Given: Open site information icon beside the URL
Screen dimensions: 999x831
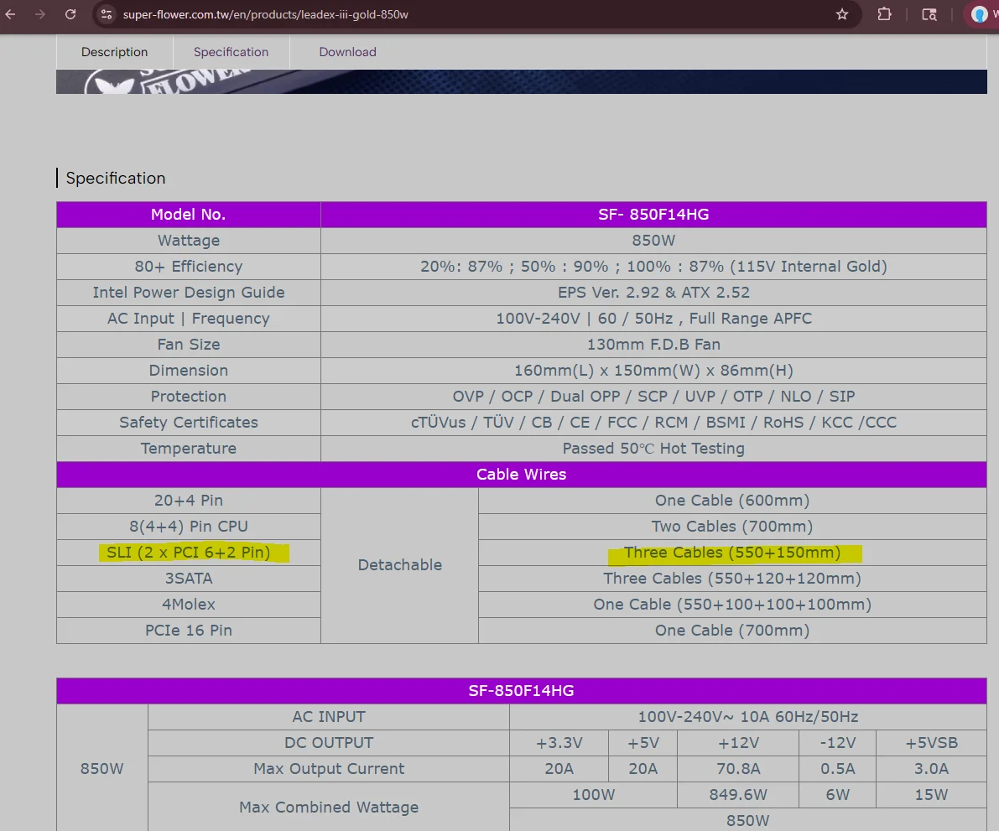Looking at the screenshot, I should pos(107,14).
